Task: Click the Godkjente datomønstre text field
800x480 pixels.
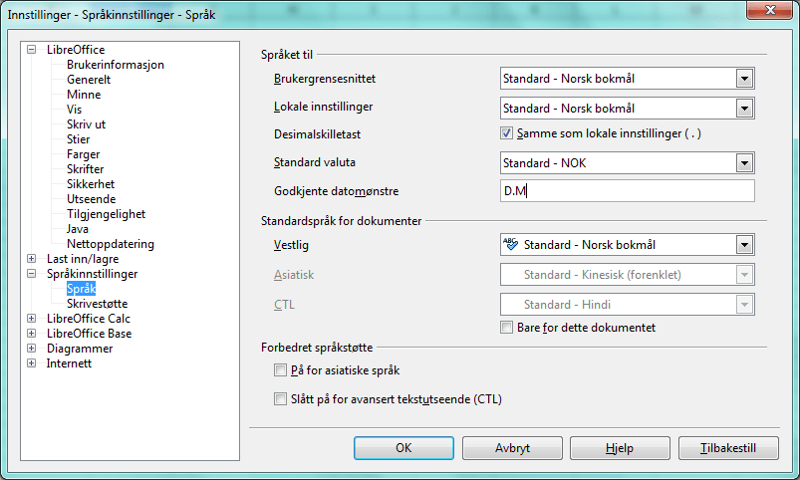Action: click(627, 191)
